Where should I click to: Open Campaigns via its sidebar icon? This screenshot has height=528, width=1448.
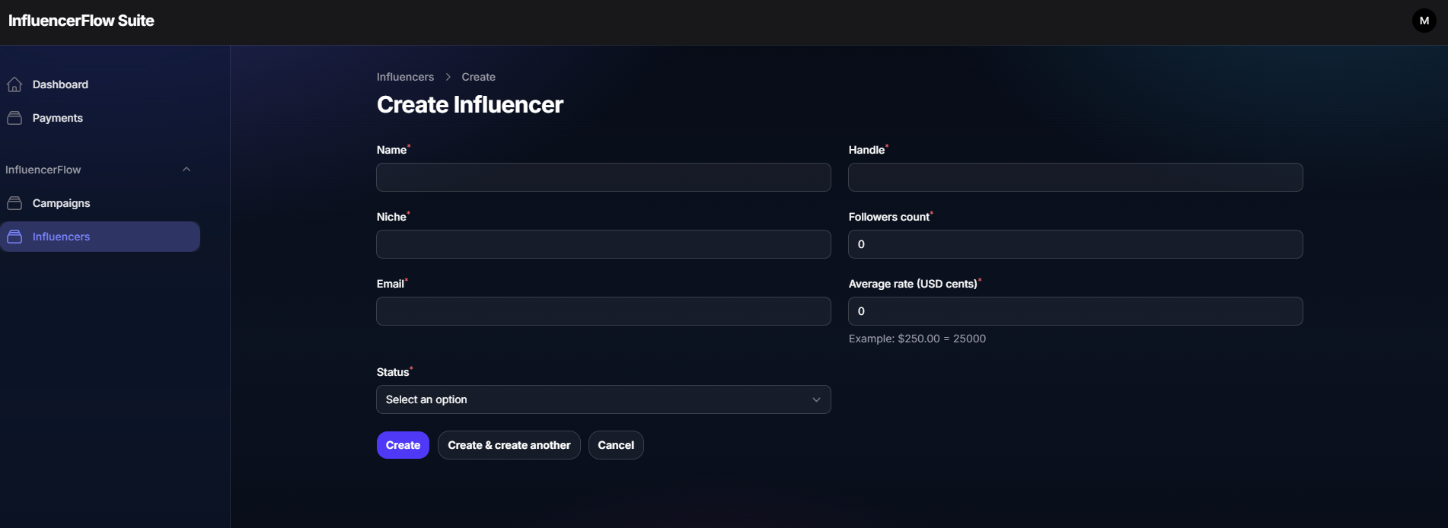[14, 202]
